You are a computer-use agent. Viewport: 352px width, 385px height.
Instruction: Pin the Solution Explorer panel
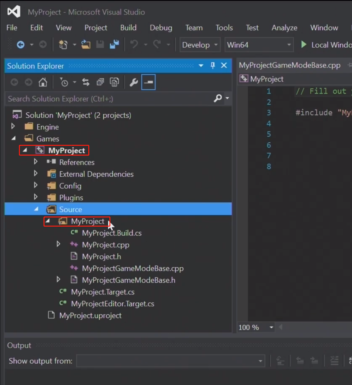pyautogui.click(x=213, y=65)
